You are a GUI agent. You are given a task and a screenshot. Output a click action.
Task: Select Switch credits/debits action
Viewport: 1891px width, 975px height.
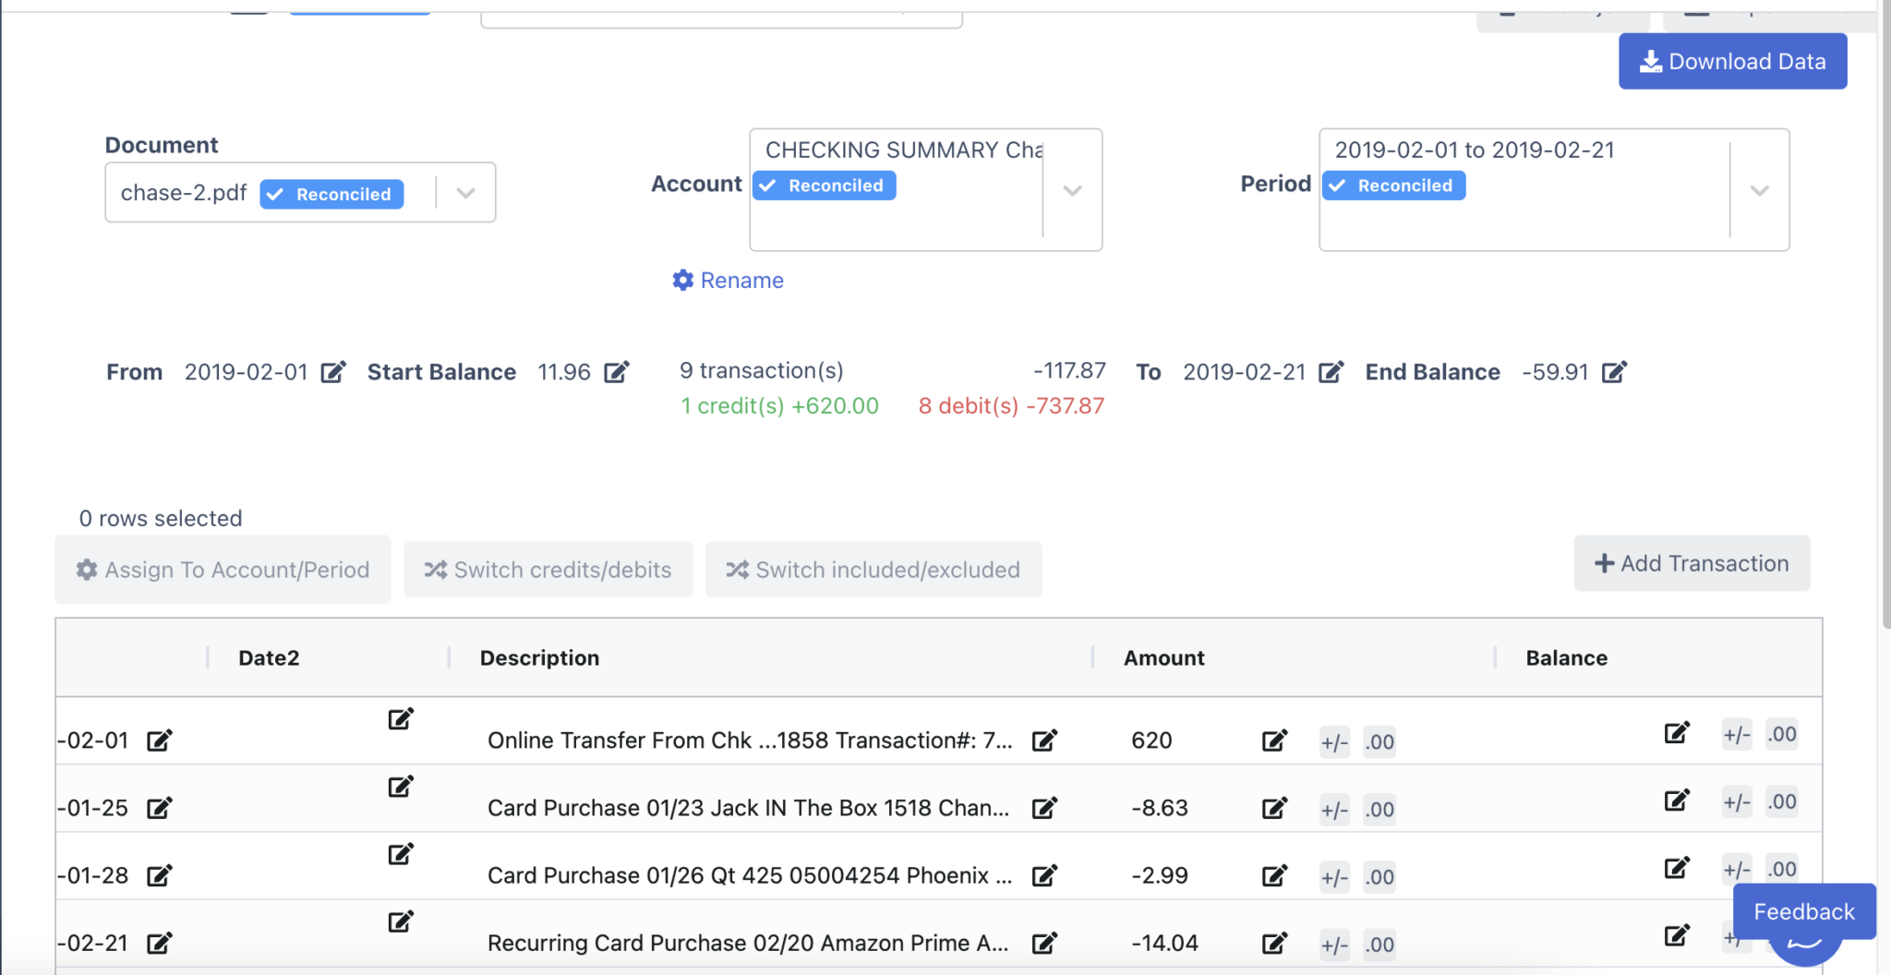pyautogui.click(x=547, y=569)
